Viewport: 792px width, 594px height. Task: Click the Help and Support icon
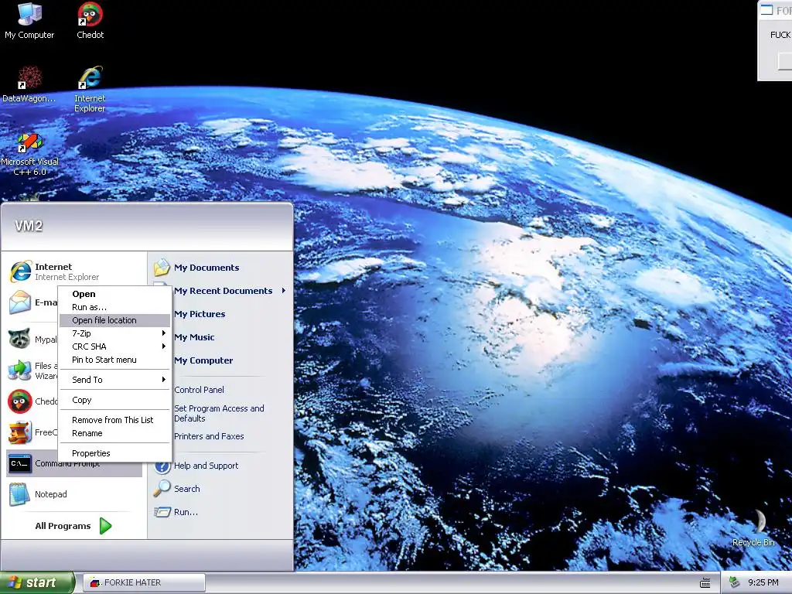[x=162, y=466]
